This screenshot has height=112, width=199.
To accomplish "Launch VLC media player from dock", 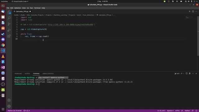I will pos(3,56).
